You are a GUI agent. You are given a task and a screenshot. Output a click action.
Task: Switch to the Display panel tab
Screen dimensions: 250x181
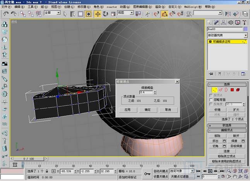(x=238, y=22)
